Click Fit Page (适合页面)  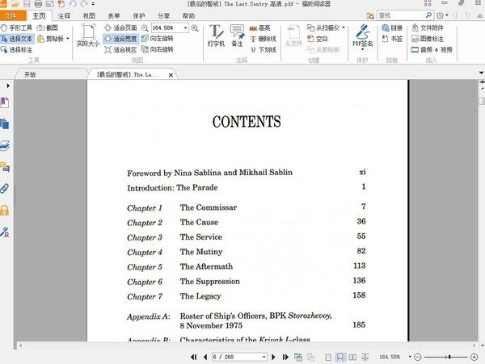[x=120, y=27]
